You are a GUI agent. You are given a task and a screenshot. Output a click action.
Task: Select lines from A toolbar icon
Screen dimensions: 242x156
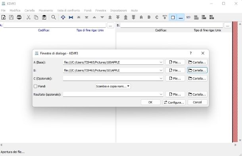[x=141, y=17]
